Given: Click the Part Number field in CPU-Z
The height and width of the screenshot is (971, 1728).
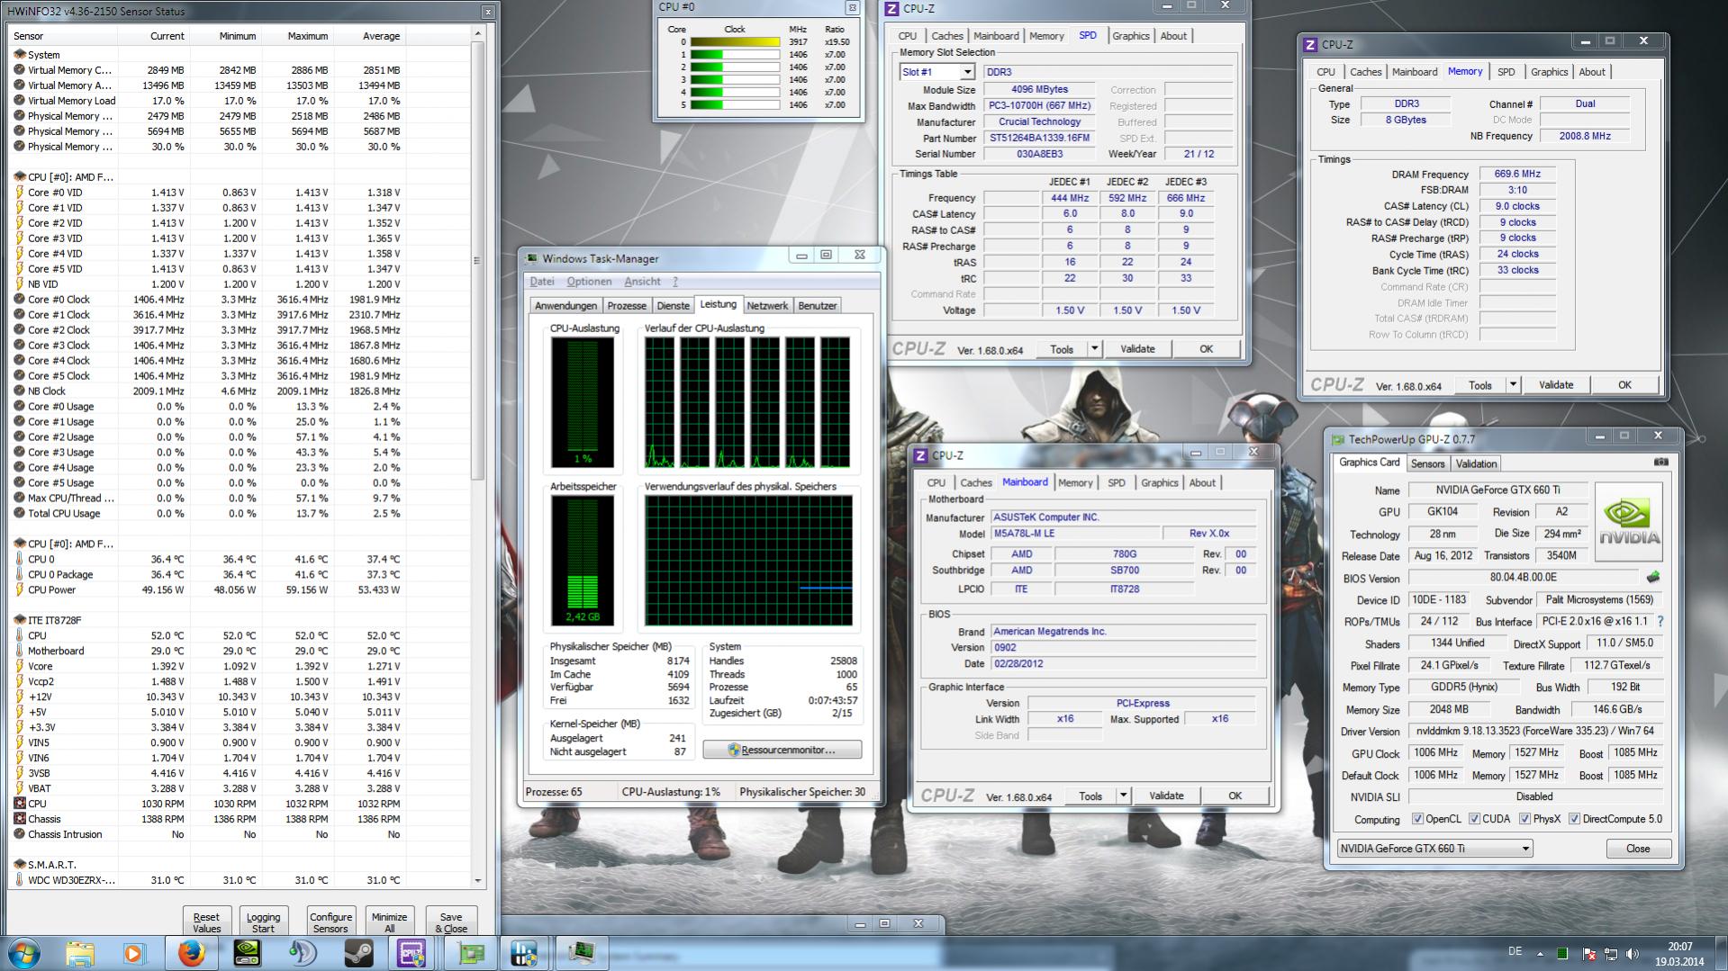Looking at the screenshot, I should 1040,138.
